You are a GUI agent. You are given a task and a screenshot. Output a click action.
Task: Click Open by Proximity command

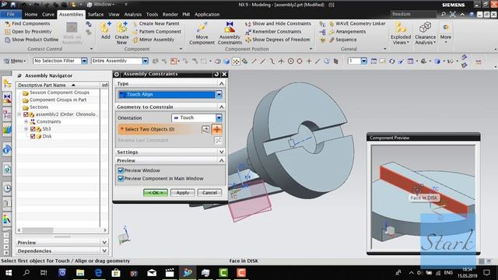[x=28, y=31]
